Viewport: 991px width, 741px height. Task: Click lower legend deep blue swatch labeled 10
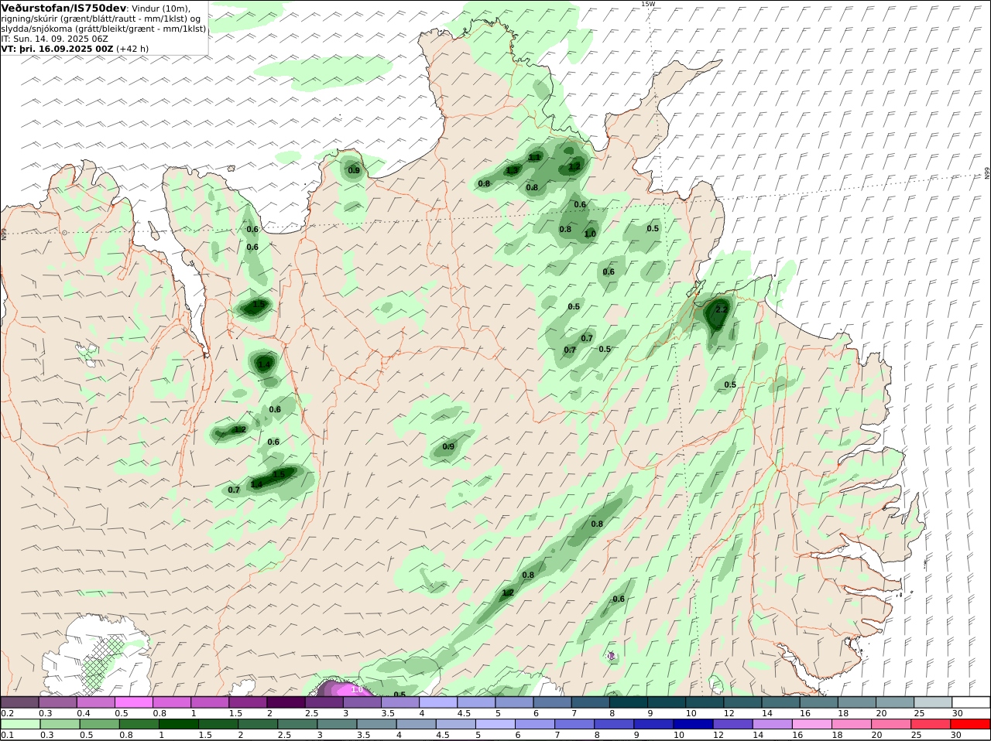click(692, 725)
